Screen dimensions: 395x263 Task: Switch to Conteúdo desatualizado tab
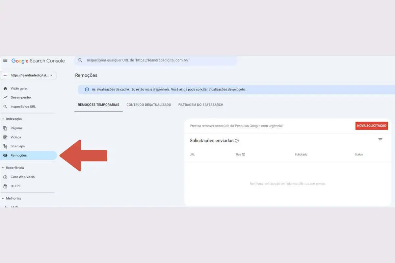click(x=149, y=105)
